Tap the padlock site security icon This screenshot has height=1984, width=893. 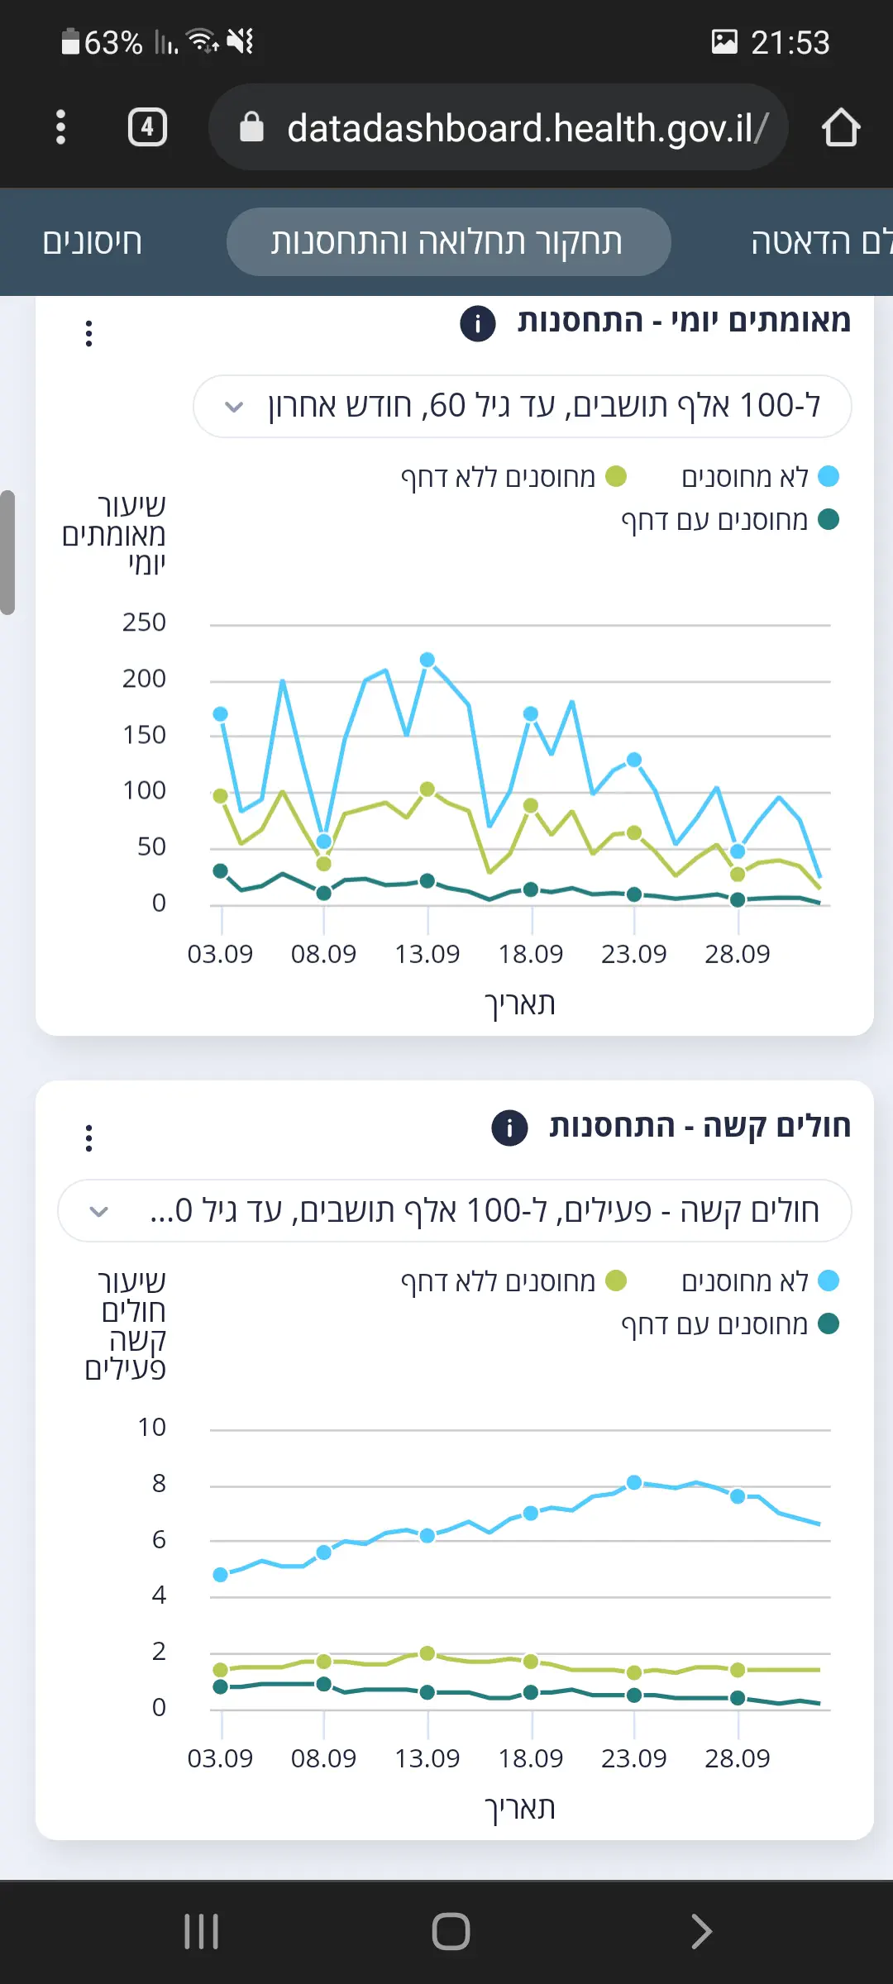(251, 127)
